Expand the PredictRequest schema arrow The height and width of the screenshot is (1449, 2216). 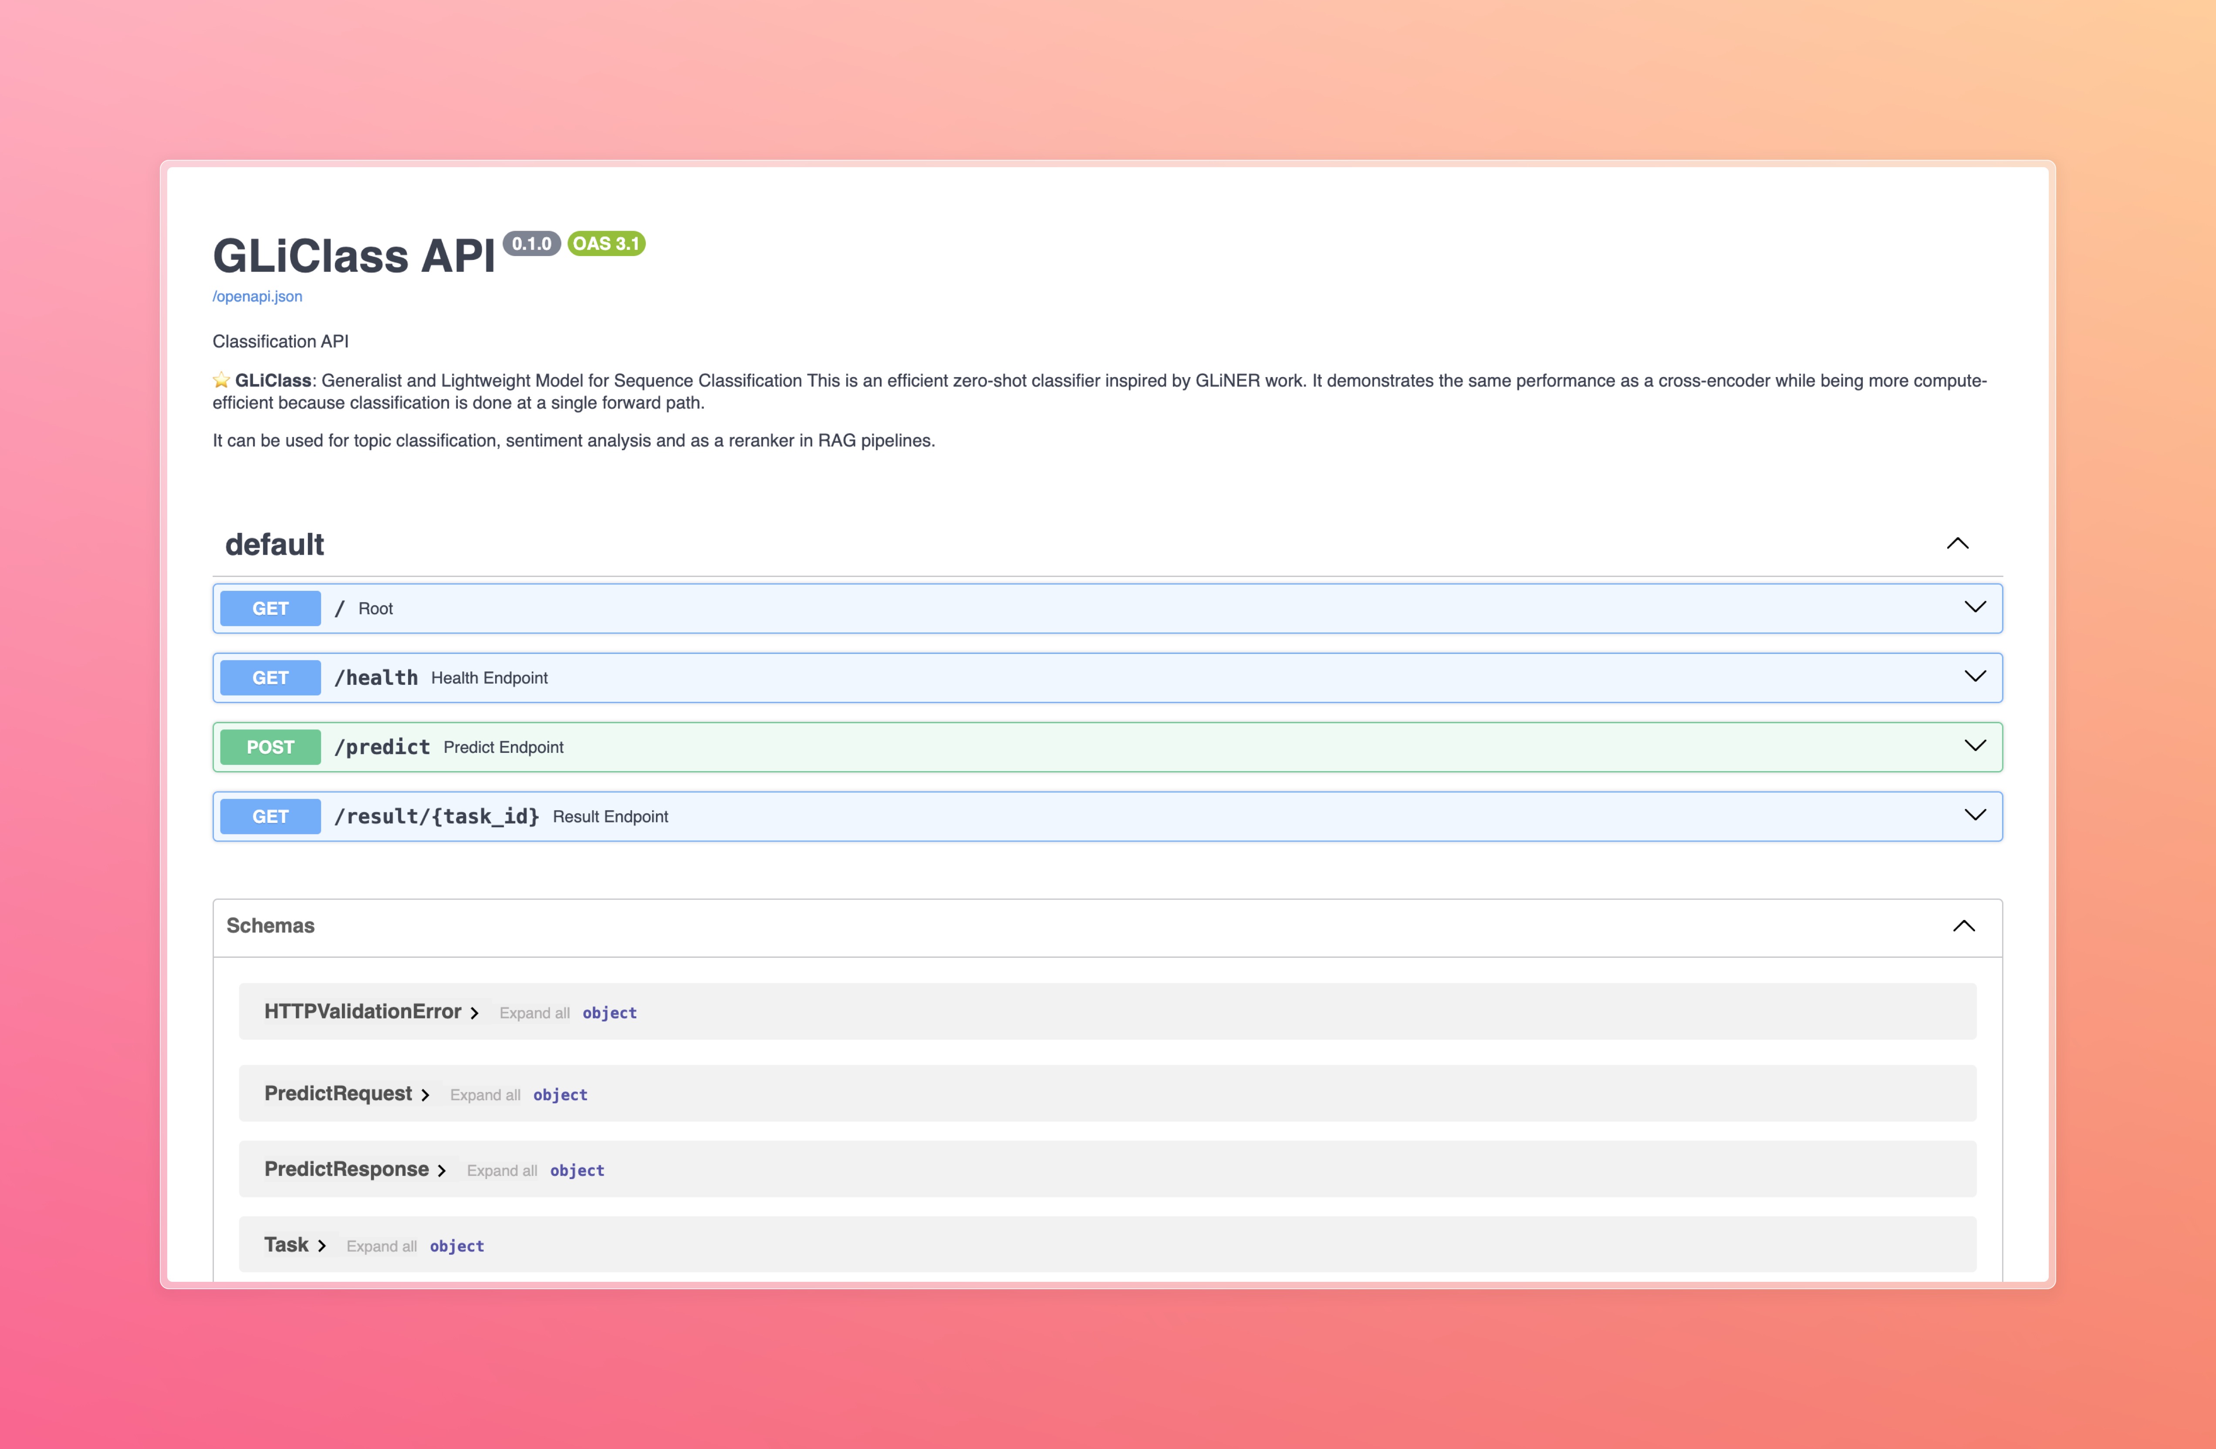pos(426,1095)
